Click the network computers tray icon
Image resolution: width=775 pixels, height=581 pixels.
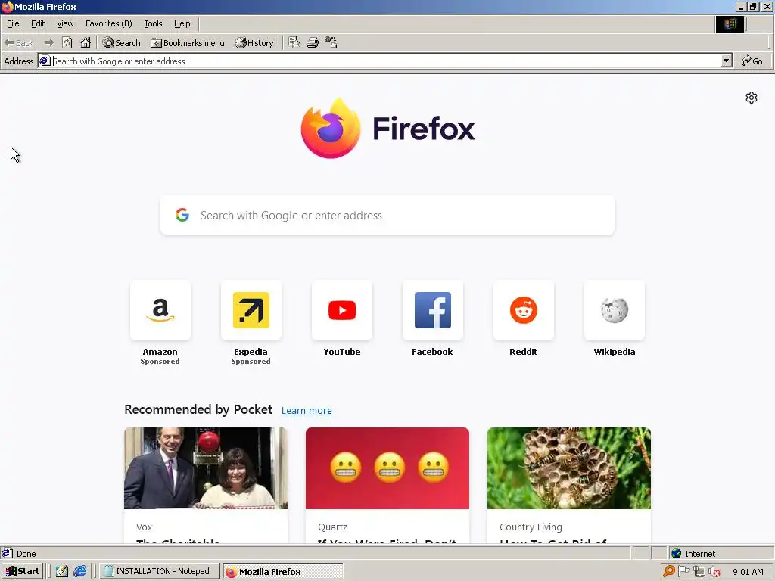click(699, 572)
